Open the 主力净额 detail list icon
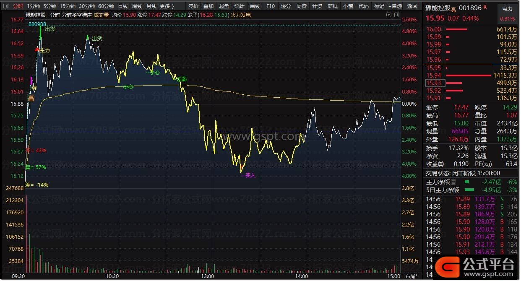 click(453, 182)
